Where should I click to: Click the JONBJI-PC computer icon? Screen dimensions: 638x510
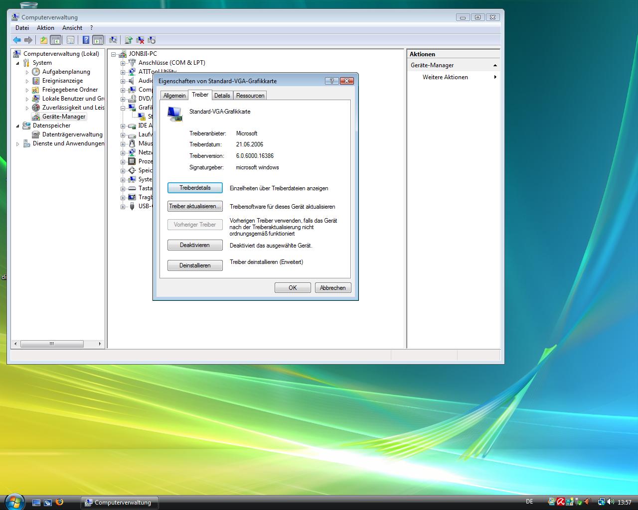coord(123,54)
